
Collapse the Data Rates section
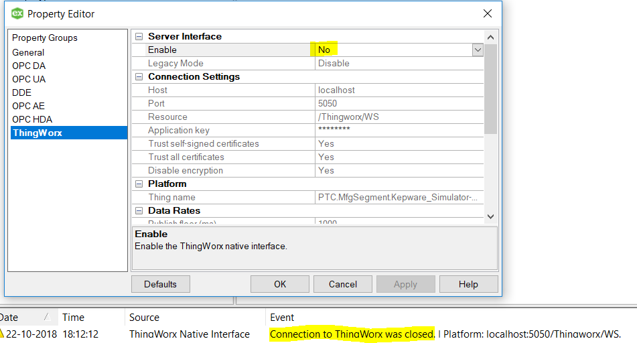point(139,211)
